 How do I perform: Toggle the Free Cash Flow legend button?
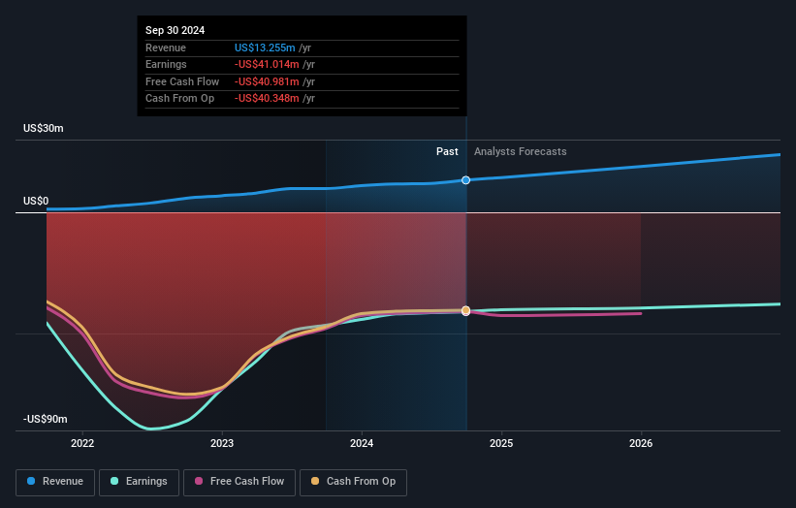click(x=239, y=482)
